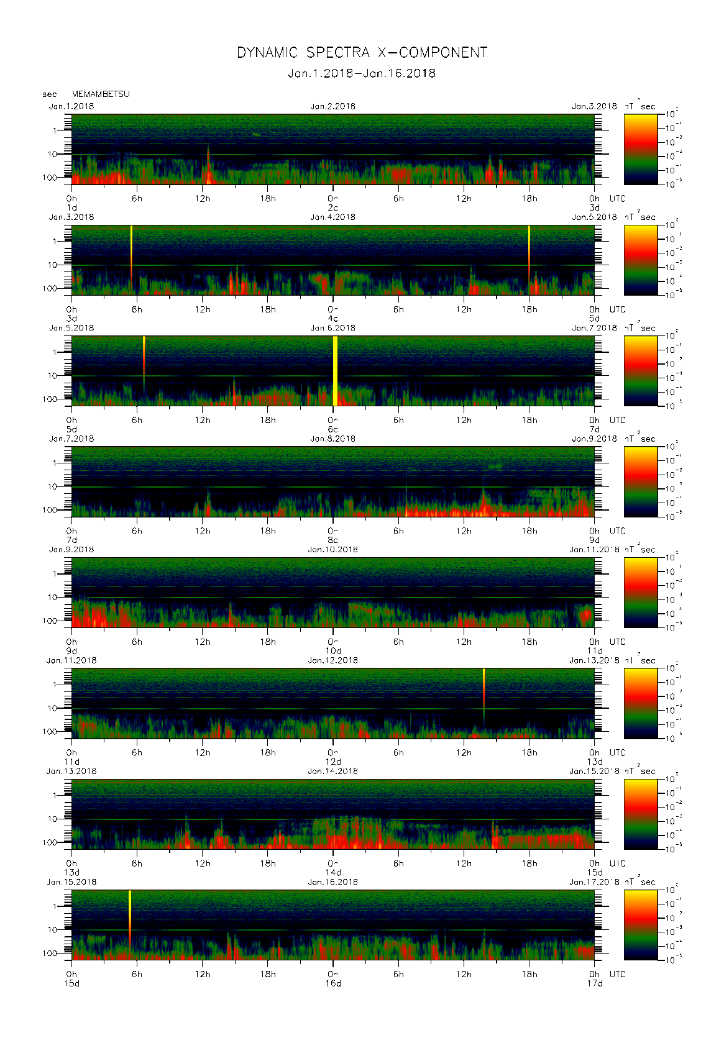Click the "8d" day label

[x=333, y=540]
